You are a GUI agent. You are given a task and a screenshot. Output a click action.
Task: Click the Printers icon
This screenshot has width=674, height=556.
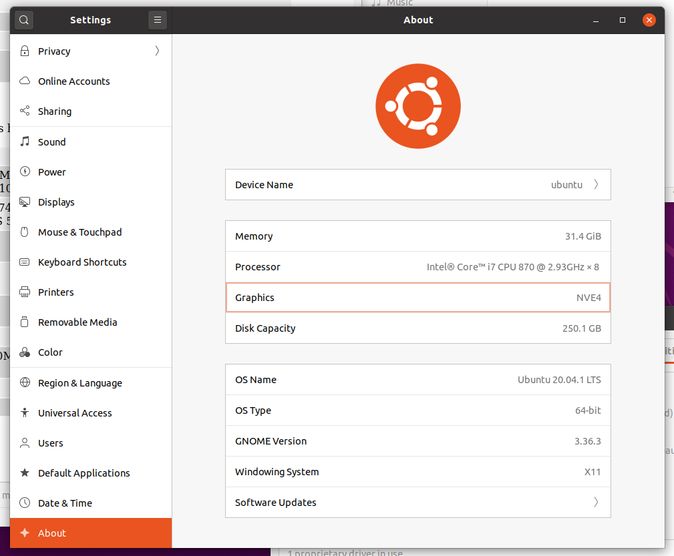point(25,292)
